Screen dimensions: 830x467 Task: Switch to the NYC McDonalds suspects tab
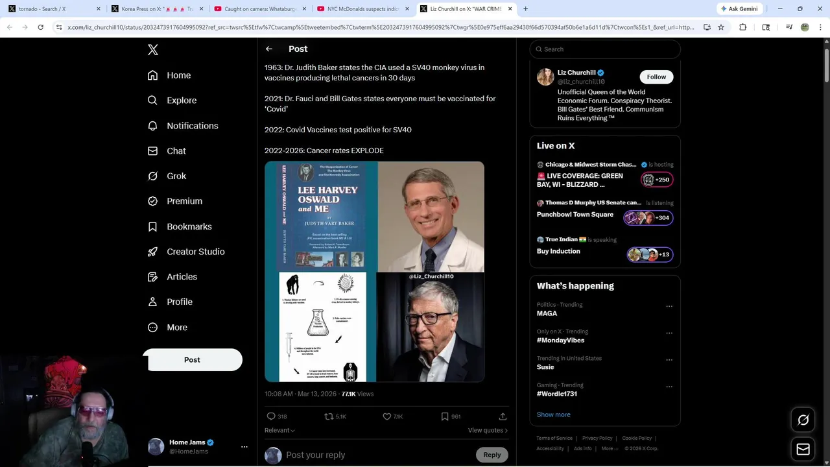click(x=363, y=9)
